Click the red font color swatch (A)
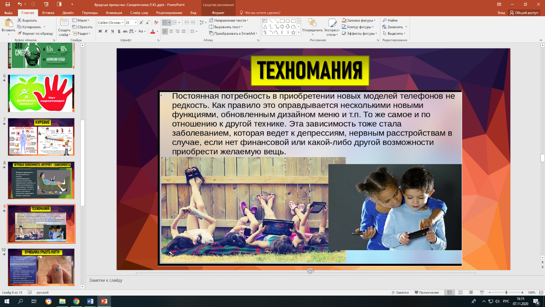The image size is (545, 307). [x=152, y=31]
